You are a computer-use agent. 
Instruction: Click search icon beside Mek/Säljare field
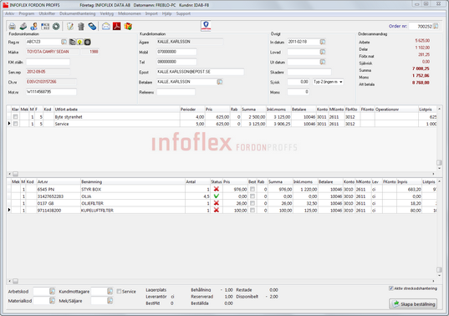click(x=110, y=301)
